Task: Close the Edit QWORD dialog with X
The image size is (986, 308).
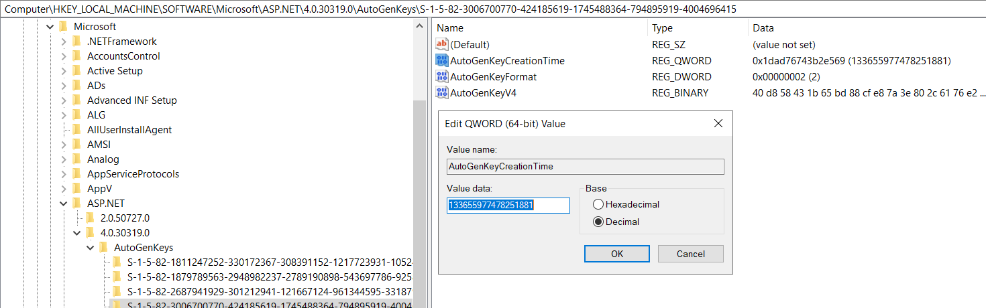Action: (x=718, y=124)
